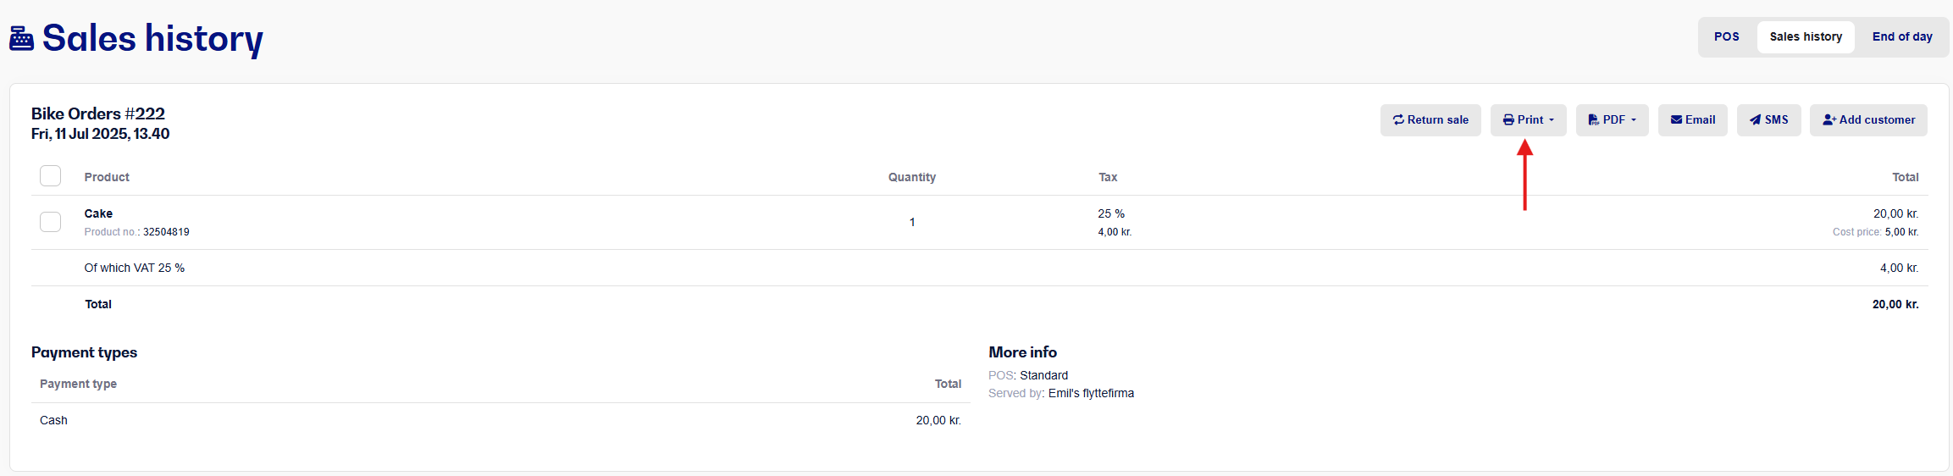Click the Cake product name
1953x476 pixels.
click(x=98, y=213)
